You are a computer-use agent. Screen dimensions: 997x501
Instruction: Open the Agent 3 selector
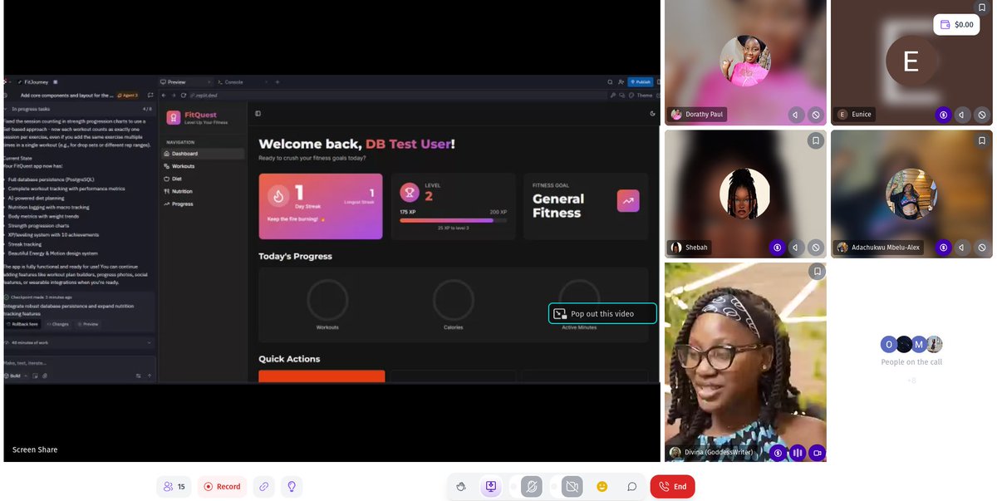coord(128,96)
